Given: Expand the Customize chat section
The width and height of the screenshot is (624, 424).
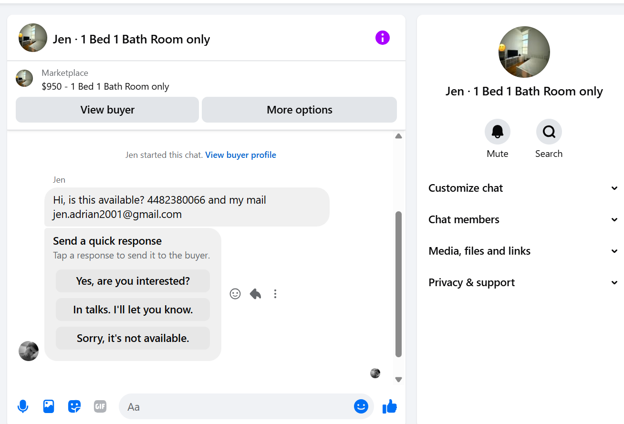Looking at the screenshot, I should click(x=523, y=188).
